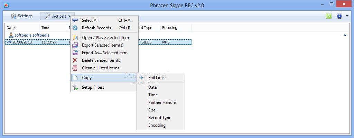This screenshot has width=354, height=138.
Task: Sort by the Encoding column header
Action: click(176, 28)
